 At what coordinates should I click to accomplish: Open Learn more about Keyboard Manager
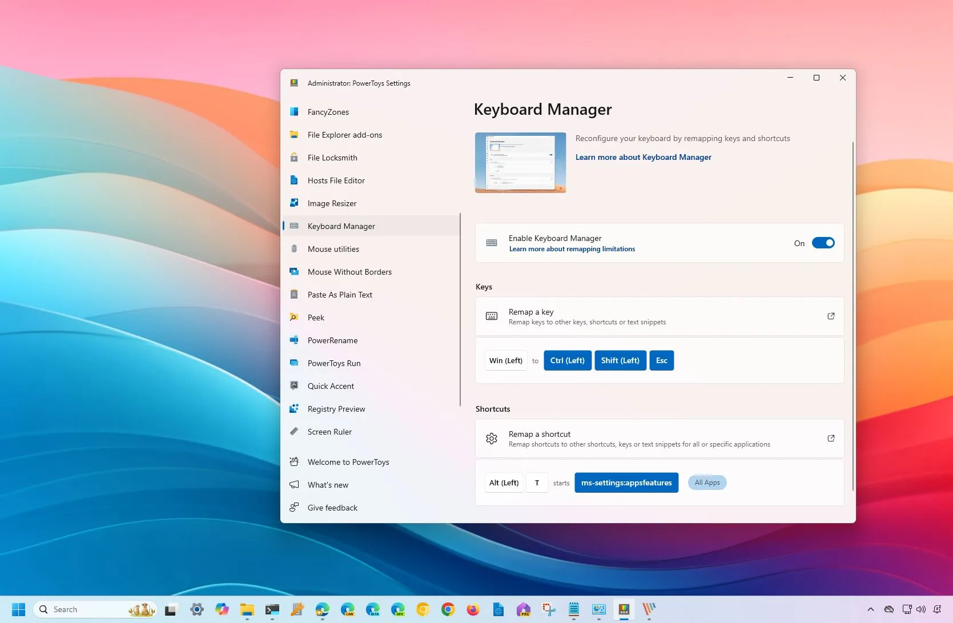pos(643,156)
